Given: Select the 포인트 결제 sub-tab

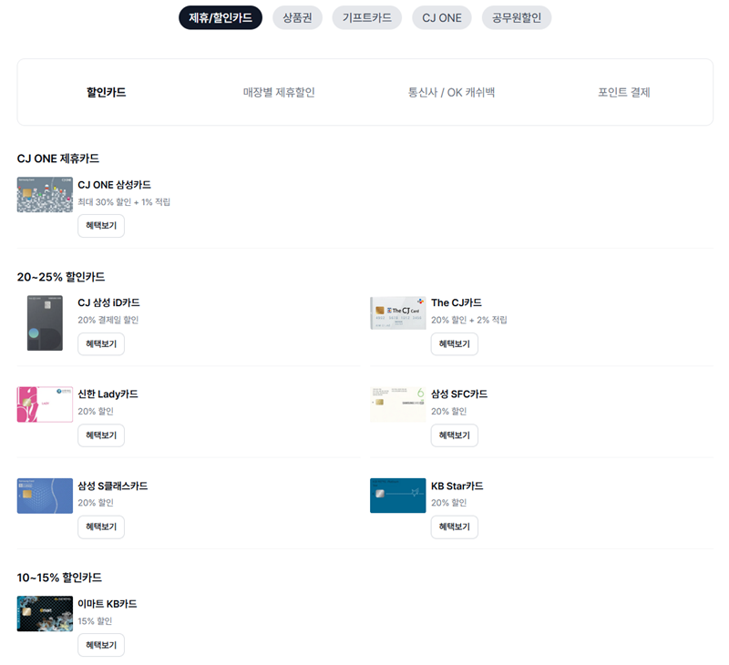Looking at the screenshot, I should pos(624,92).
